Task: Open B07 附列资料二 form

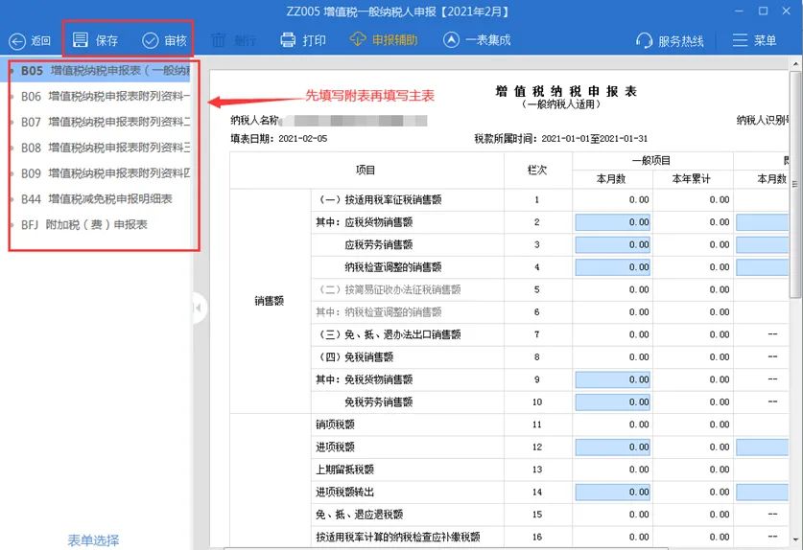Action: [x=106, y=122]
